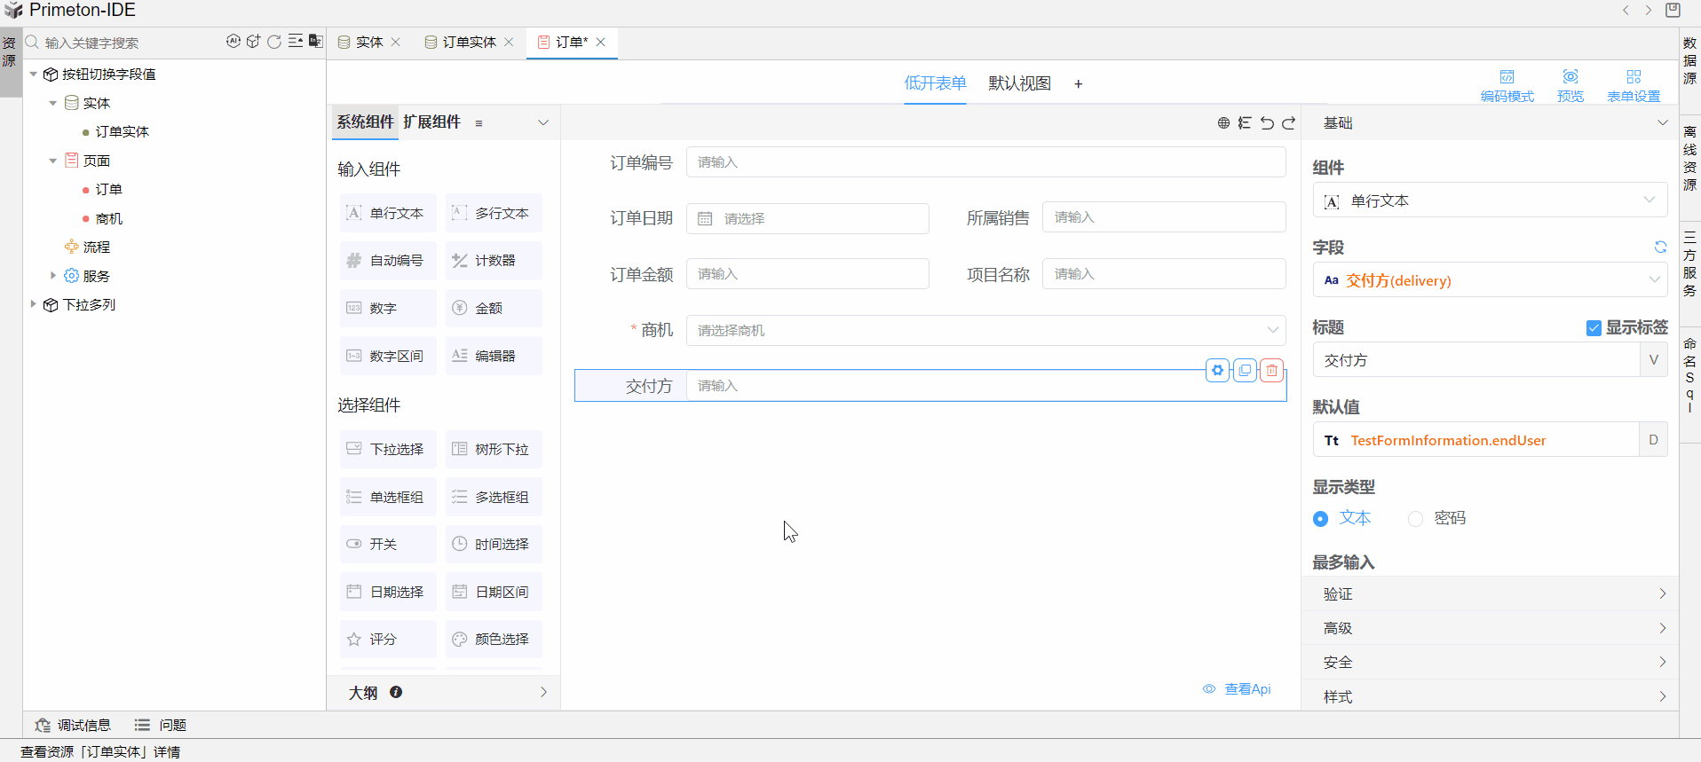The image size is (1701, 762).
Task: Switch to 编码模式 code mode
Action: [1507, 85]
